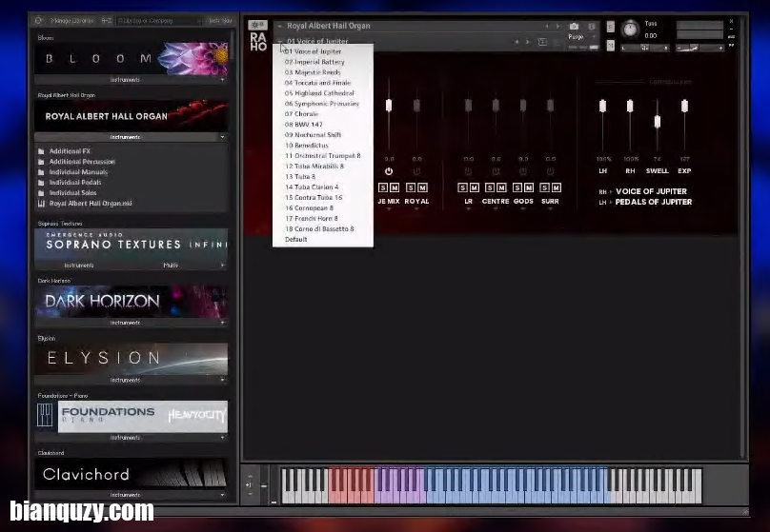Expand Dark Horizon Instruments dropdown arrow
This screenshot has height=532, width=770.
pos(222,323)
